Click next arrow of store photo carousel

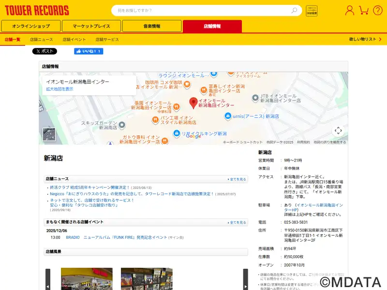(x=246, y=279)
